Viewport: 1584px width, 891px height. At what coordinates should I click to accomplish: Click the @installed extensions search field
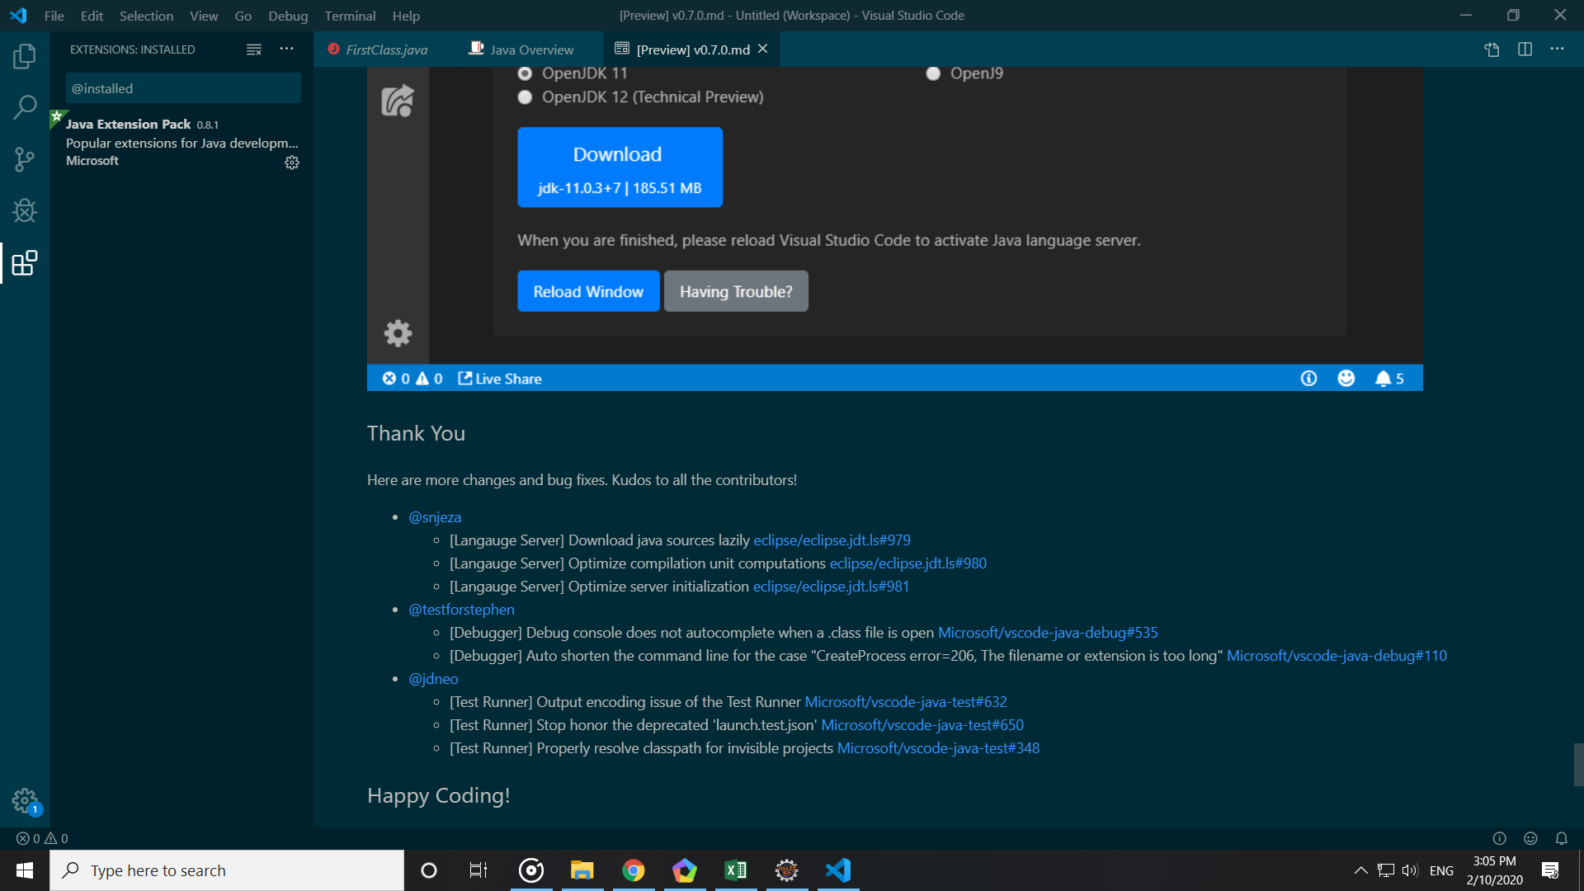(x=183, y=88)
